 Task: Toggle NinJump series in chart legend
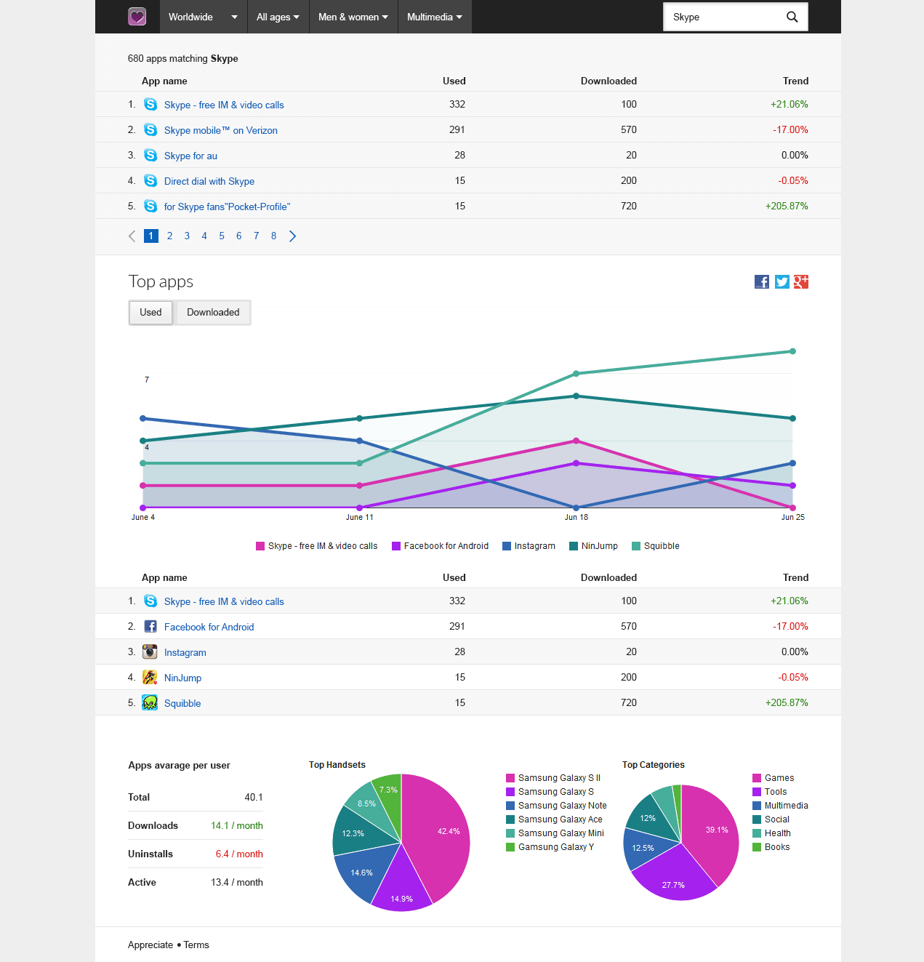(593, 546)
